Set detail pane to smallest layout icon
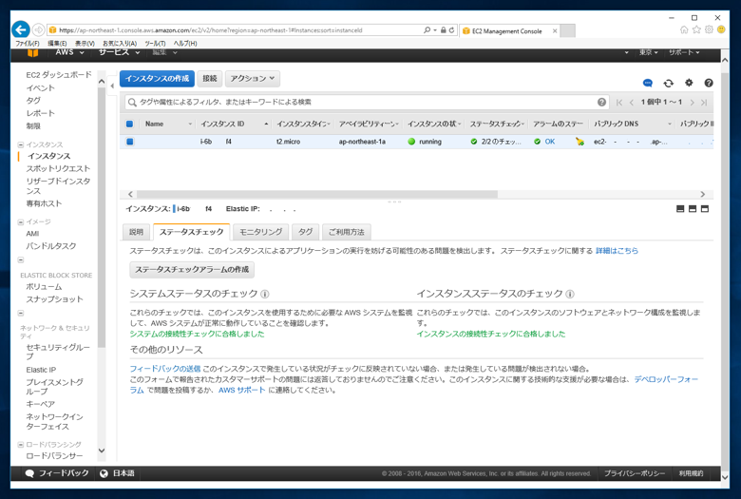This screenshot has width=741, height=499. tap(680, 208)
